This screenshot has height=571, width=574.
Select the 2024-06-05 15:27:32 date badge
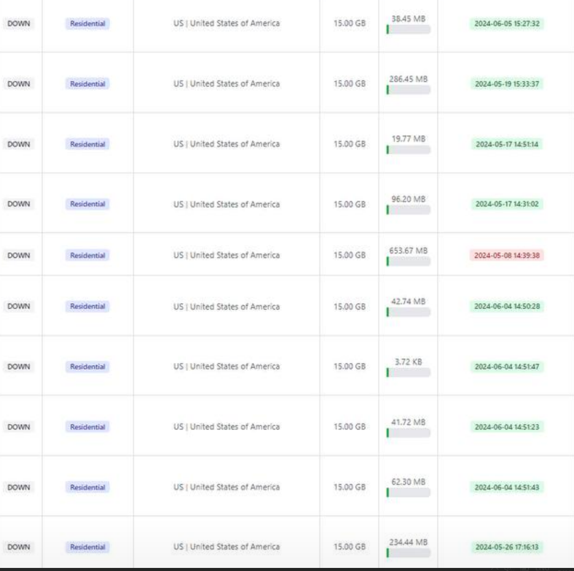pyautogui.click(x=506, y=23)
